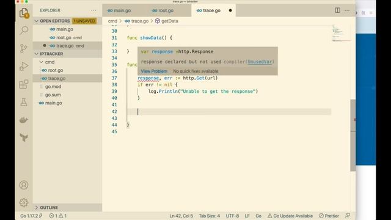Click the editor vertical scrollbar
The width and height of the screenshot is (391, 220).
coord(353,135)
